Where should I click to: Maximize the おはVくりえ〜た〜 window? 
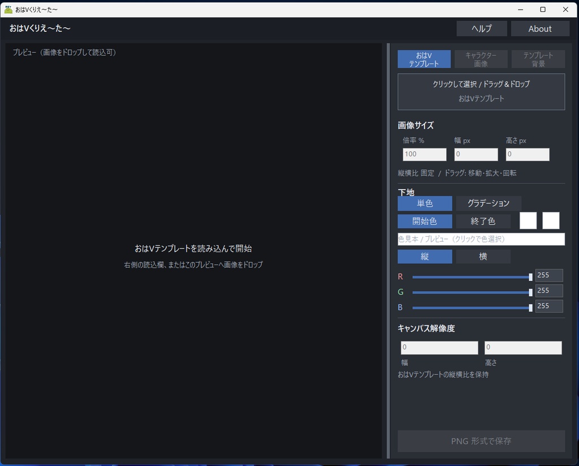pos(543,9)
